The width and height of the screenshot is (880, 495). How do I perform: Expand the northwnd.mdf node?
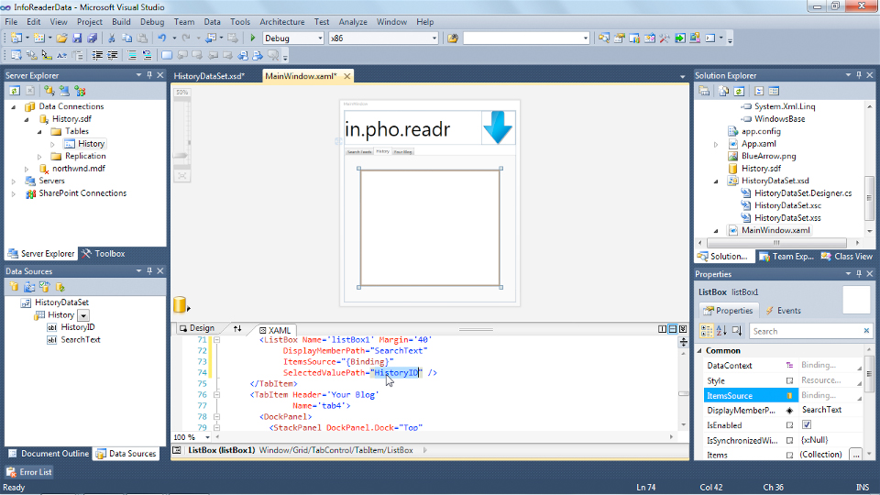point(27,169)
